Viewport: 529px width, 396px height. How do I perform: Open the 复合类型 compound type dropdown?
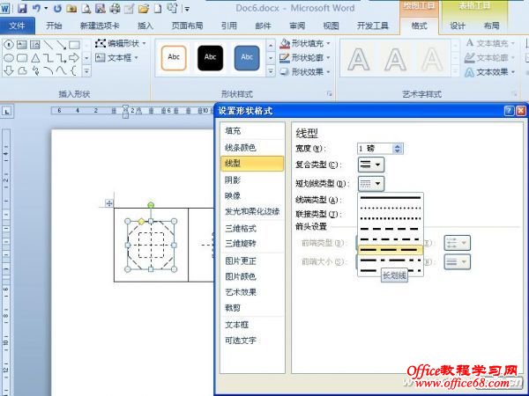point(371,165)
